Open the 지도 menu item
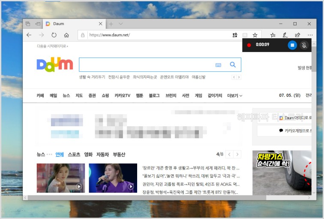The image size is (324, 219). pos(79,95)
